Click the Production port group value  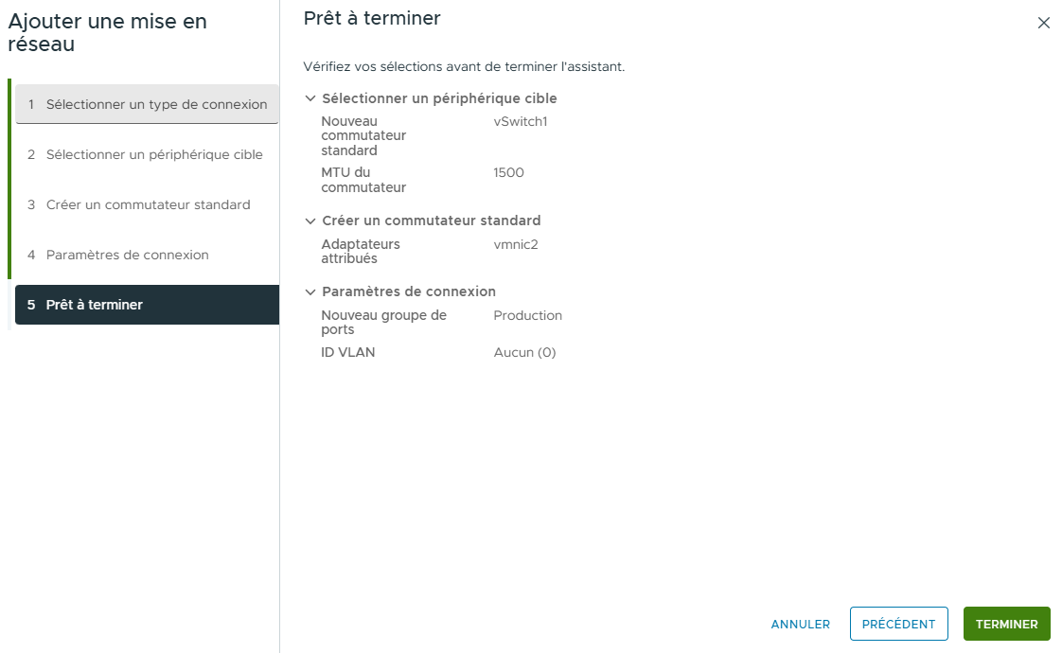pyautogui.click(x=527, y=315)
